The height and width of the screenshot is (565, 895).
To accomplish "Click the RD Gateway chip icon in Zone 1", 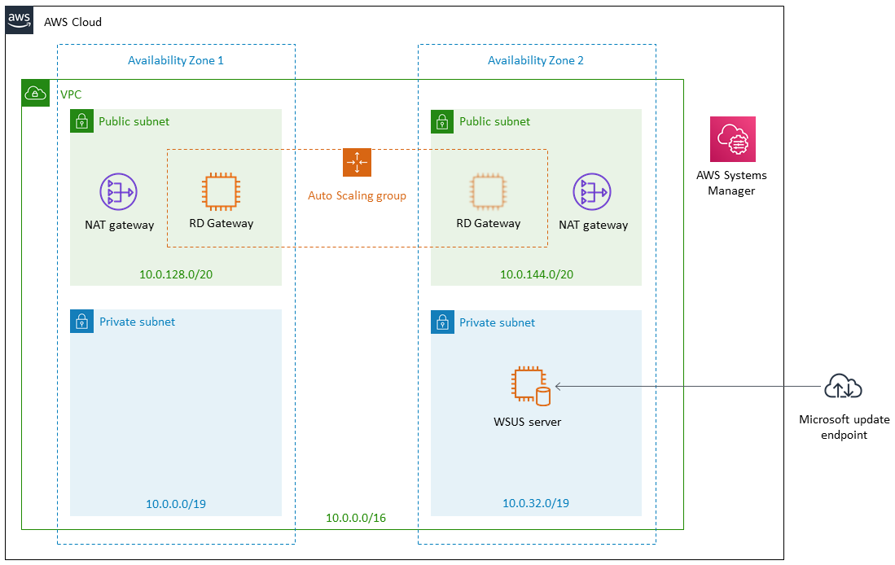I will pos(221,192).
